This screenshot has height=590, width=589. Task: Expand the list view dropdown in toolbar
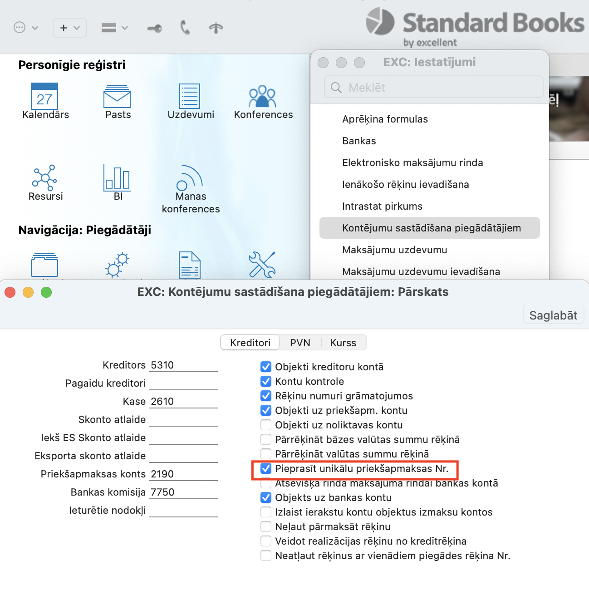(x=114, y=28)
